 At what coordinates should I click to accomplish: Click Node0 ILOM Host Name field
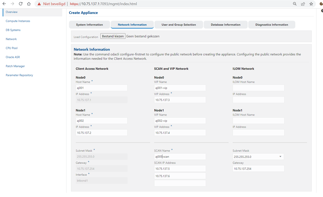click(258, 88)
